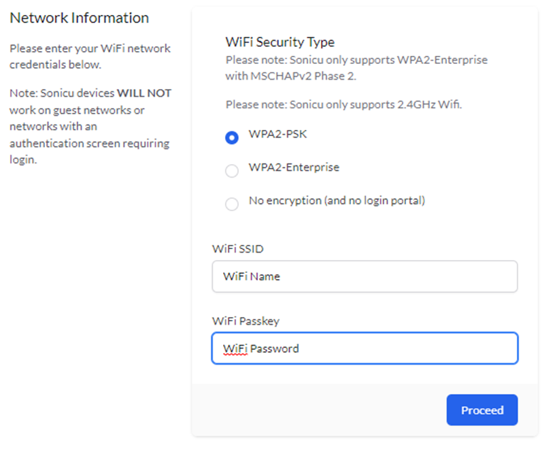Select the WPA2-PSK radio button
This screenshot has width=555, height=456.
[x=231, y=137]
